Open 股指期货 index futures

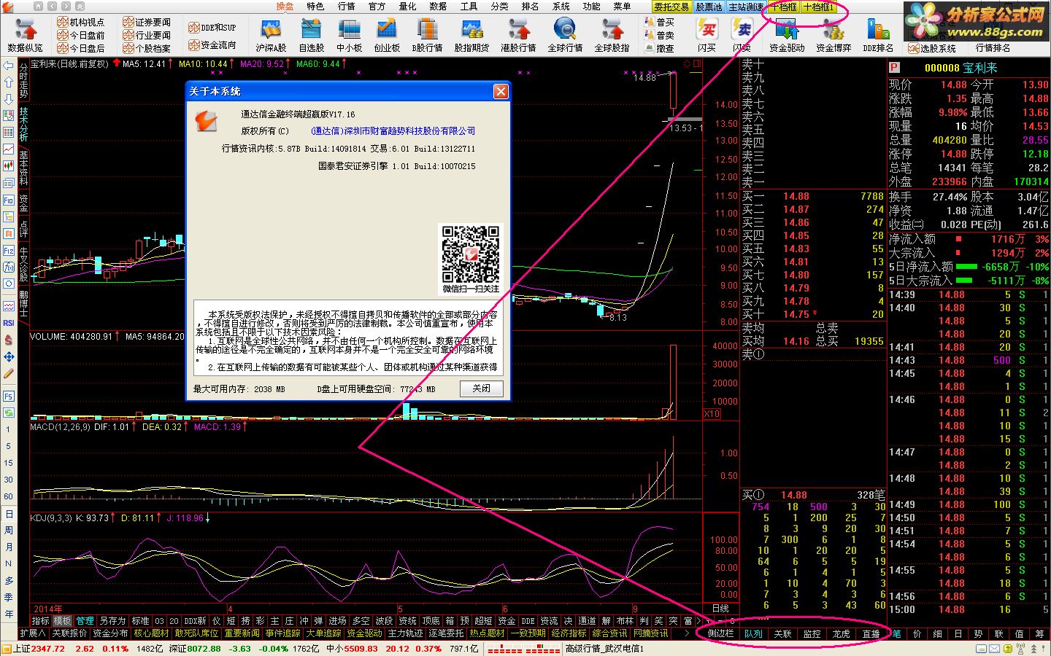(471, 35)
